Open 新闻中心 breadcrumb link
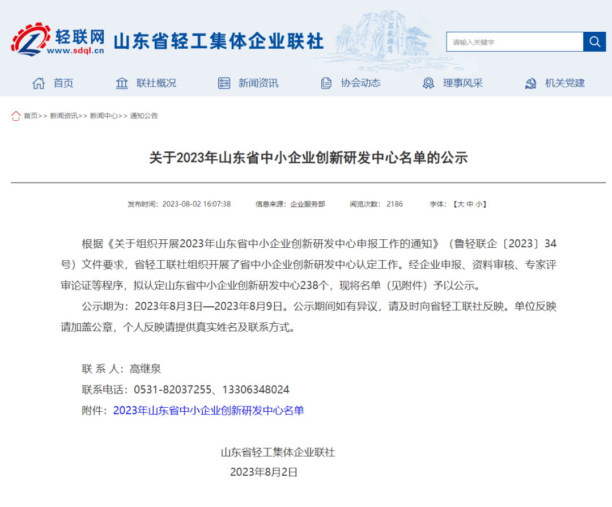This screenshot has height=507, width=612. click(x=104, y=116)
